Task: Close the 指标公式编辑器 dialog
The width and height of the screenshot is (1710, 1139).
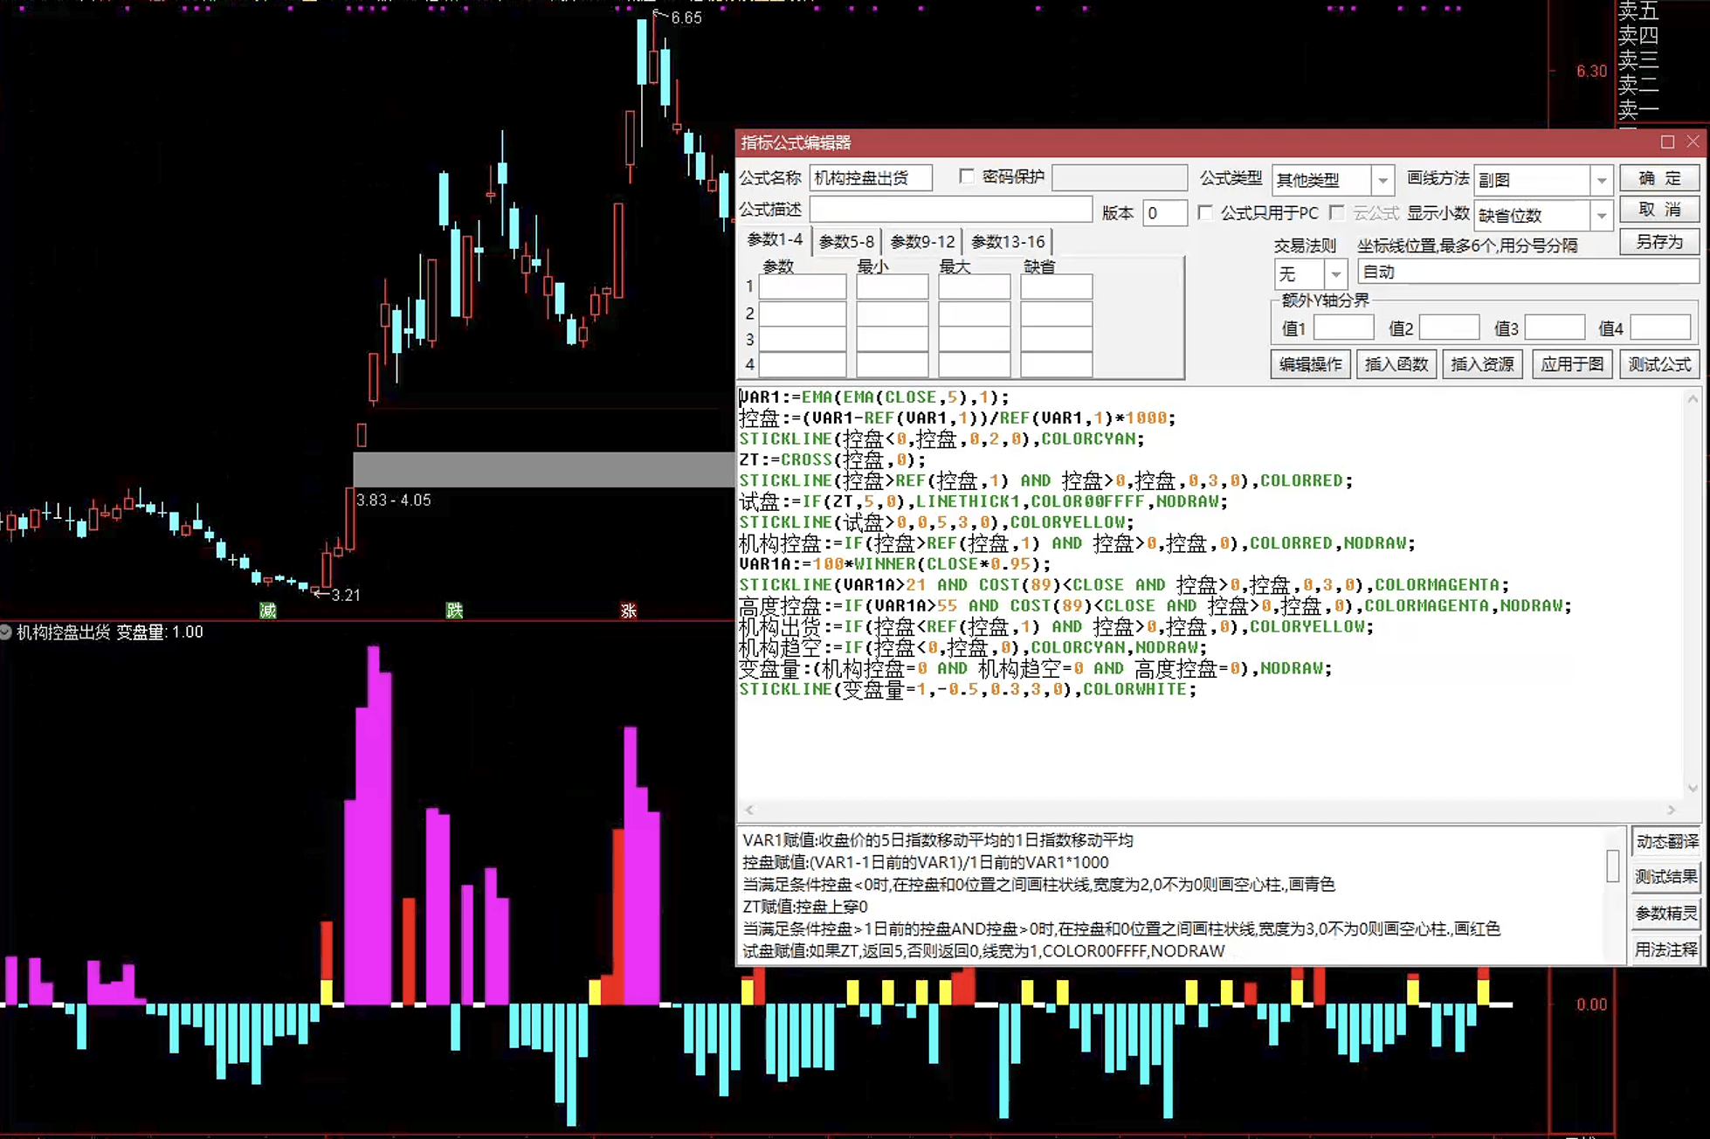Action: tap(1693, 142)
